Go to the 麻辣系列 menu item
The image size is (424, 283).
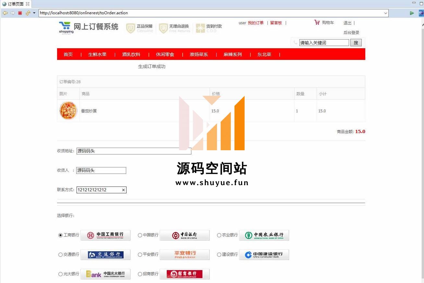click(x=233, y=54)
